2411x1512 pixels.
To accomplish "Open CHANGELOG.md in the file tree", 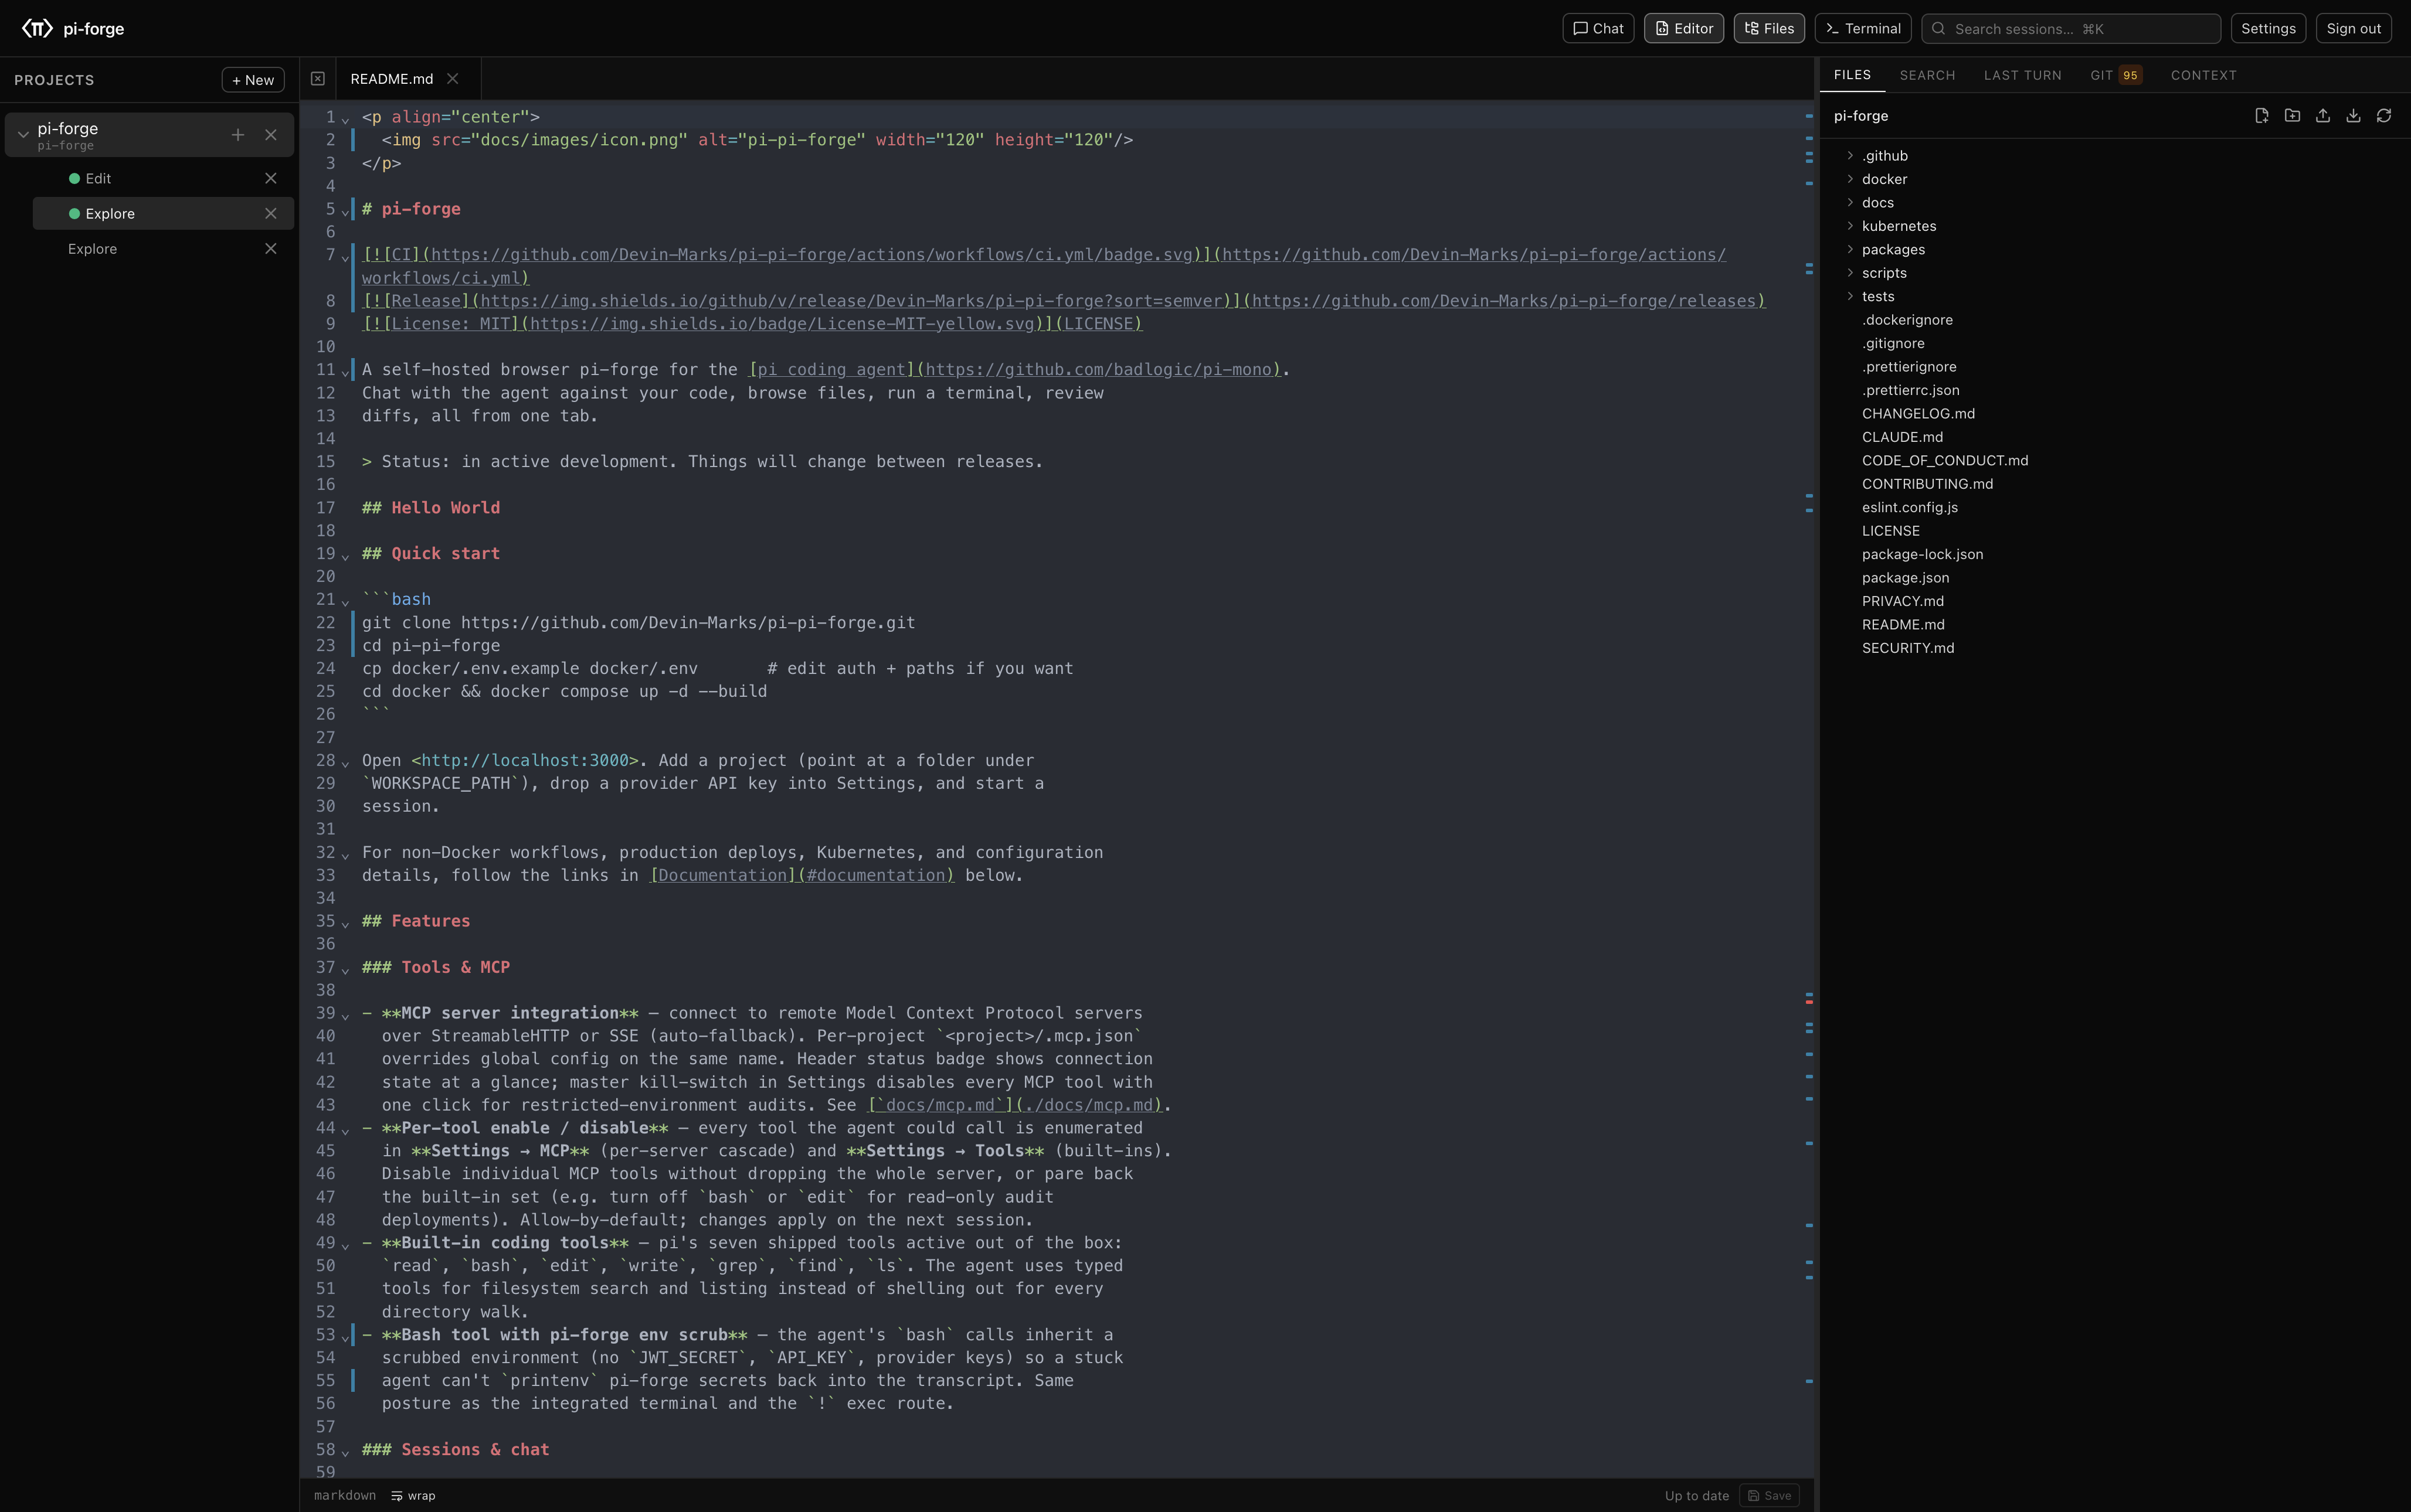I will [1918, 414].
